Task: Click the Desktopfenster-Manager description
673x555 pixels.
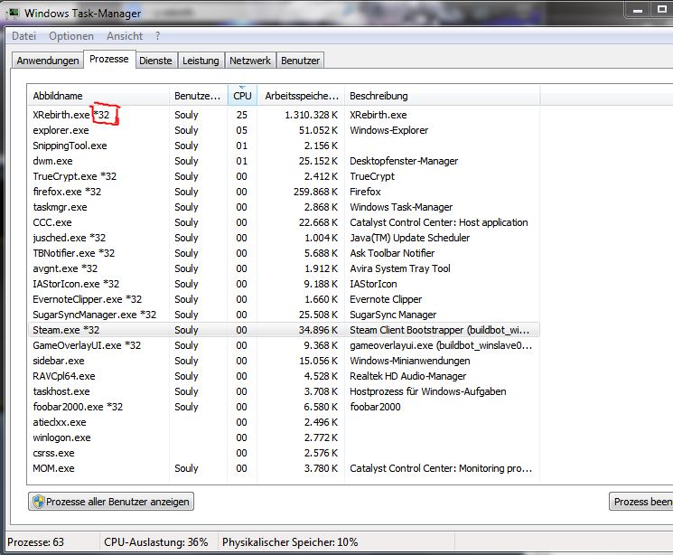Action: tap(404, 161)
